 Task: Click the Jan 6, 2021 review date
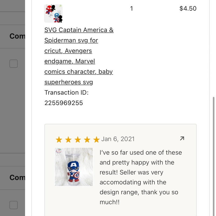point(118,139)
